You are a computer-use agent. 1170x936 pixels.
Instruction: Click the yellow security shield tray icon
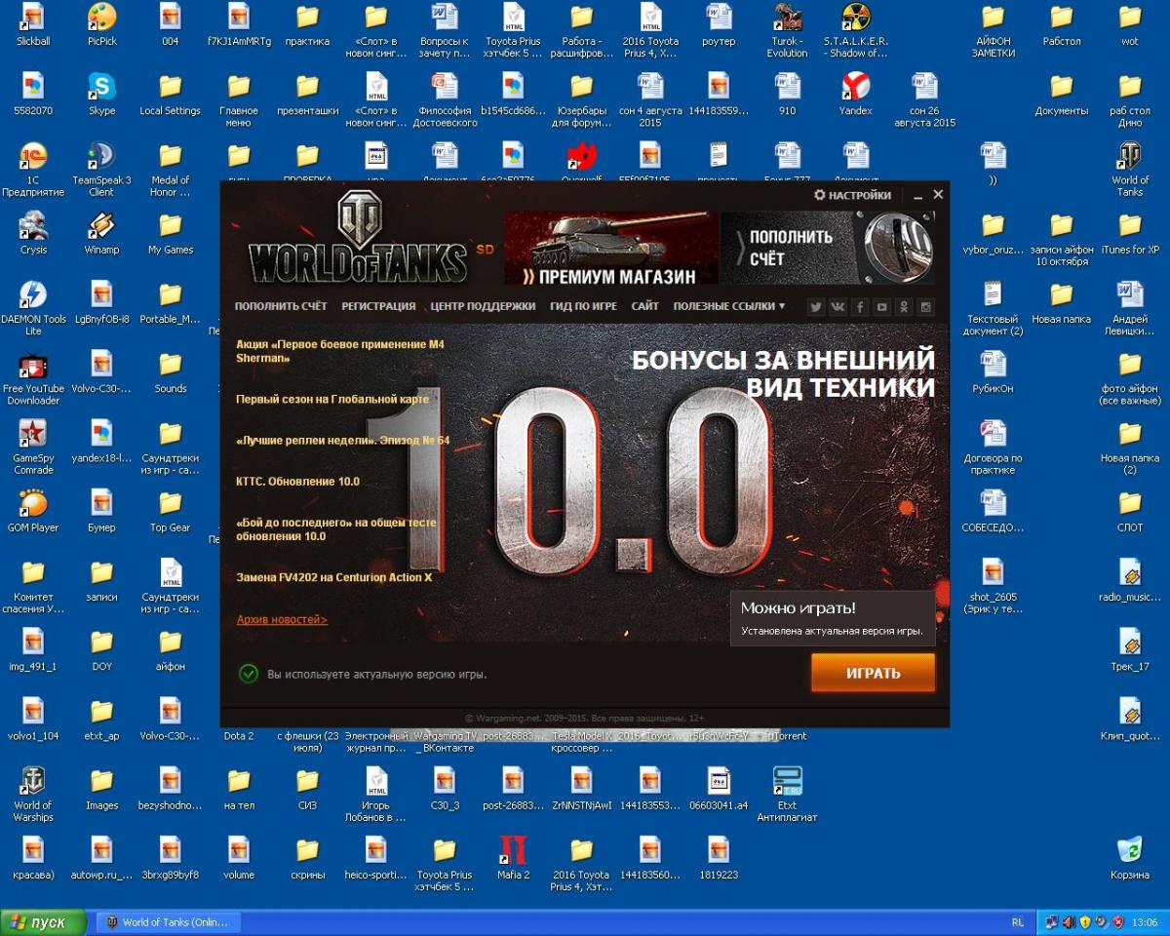pyautogui.click(x=1085, y=922)
